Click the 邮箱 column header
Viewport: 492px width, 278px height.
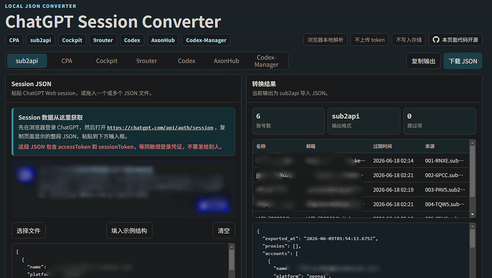click(x=311, y=146)
